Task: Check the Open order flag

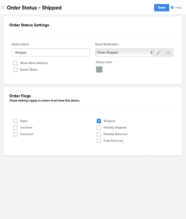Action: point(15,121)
